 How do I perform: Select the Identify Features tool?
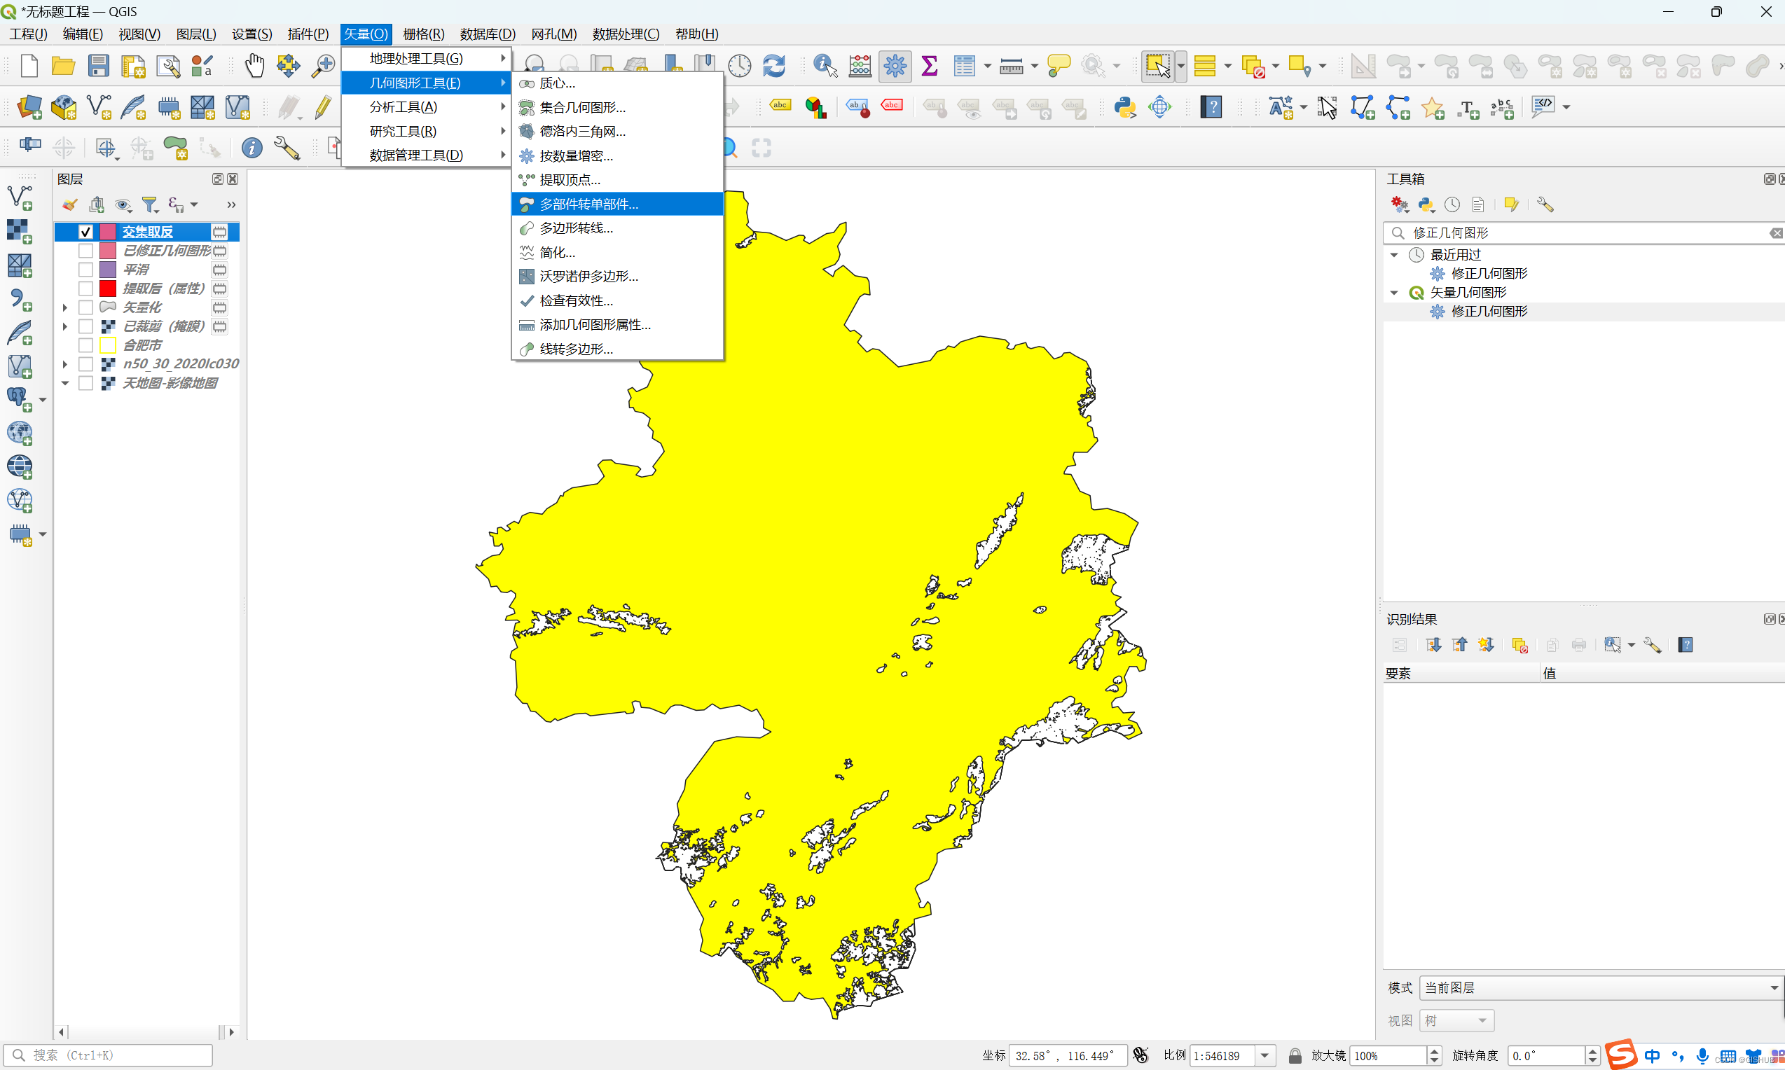(825, 67)
